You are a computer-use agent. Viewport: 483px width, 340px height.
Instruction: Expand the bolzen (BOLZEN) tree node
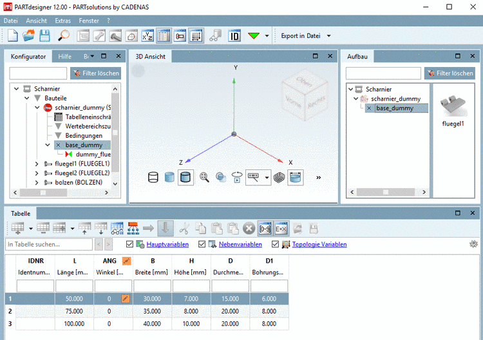pyautogui.click(x=37, y=183)
